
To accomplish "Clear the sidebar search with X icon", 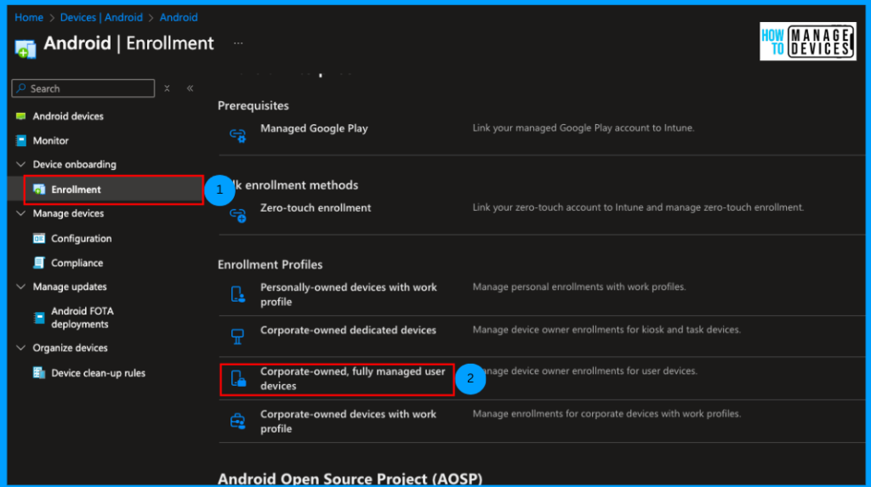I will tap(167, 88).
